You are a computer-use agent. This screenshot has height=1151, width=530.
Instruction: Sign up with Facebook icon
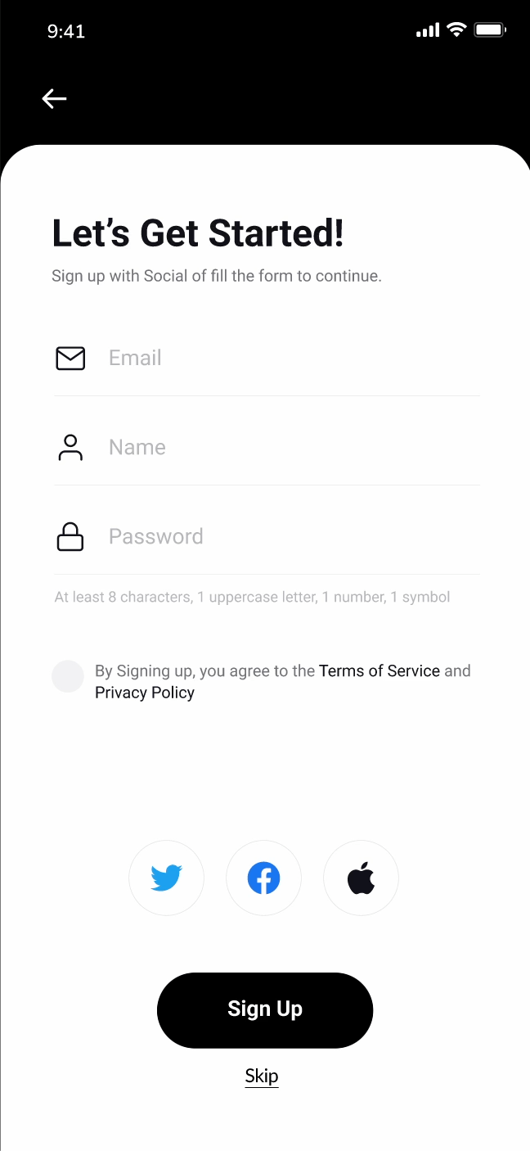(x=263, y=878)
